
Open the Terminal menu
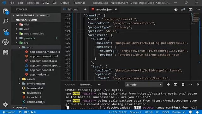[x=79, y=3]
